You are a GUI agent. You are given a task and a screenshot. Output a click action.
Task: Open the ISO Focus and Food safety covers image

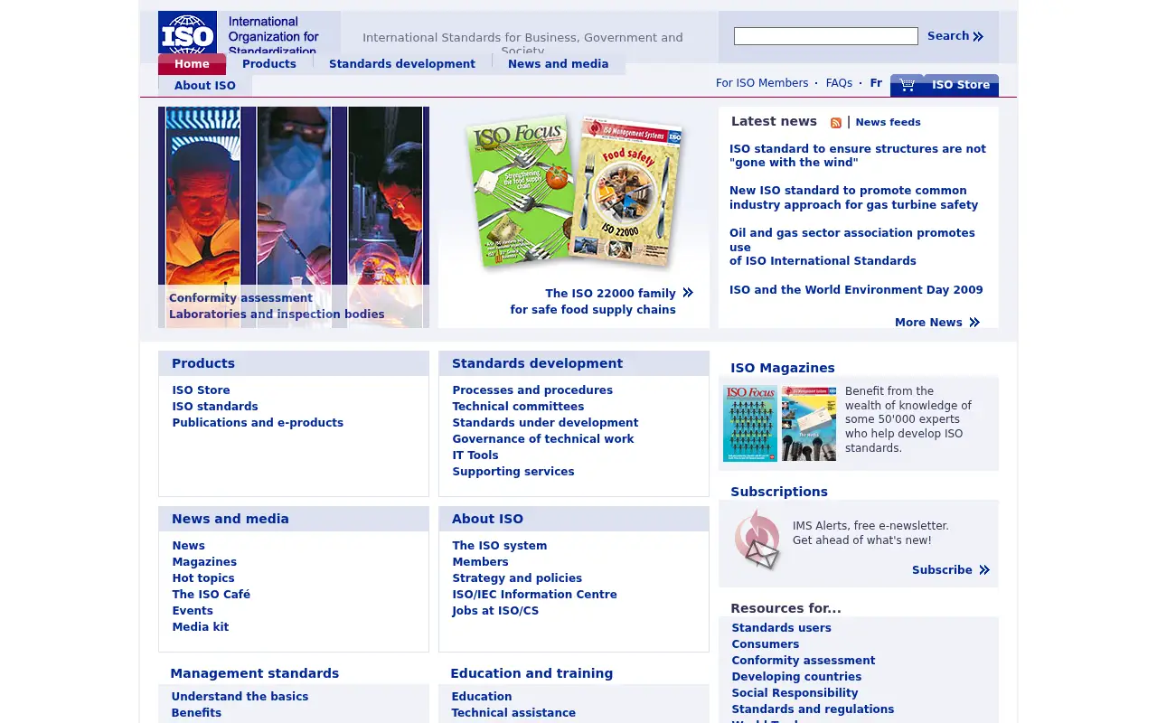click(574, 192)
